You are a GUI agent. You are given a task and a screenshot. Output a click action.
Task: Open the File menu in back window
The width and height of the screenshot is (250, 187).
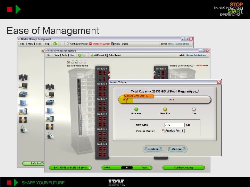22,44
